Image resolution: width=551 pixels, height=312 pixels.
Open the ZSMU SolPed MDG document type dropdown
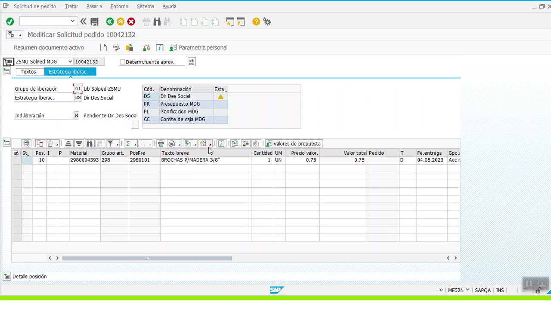pos(70,62)
